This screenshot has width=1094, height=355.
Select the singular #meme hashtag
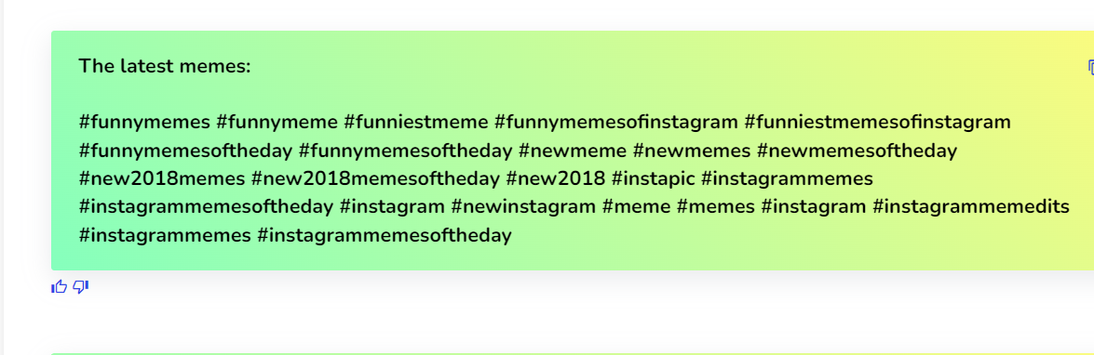[636, 207]
